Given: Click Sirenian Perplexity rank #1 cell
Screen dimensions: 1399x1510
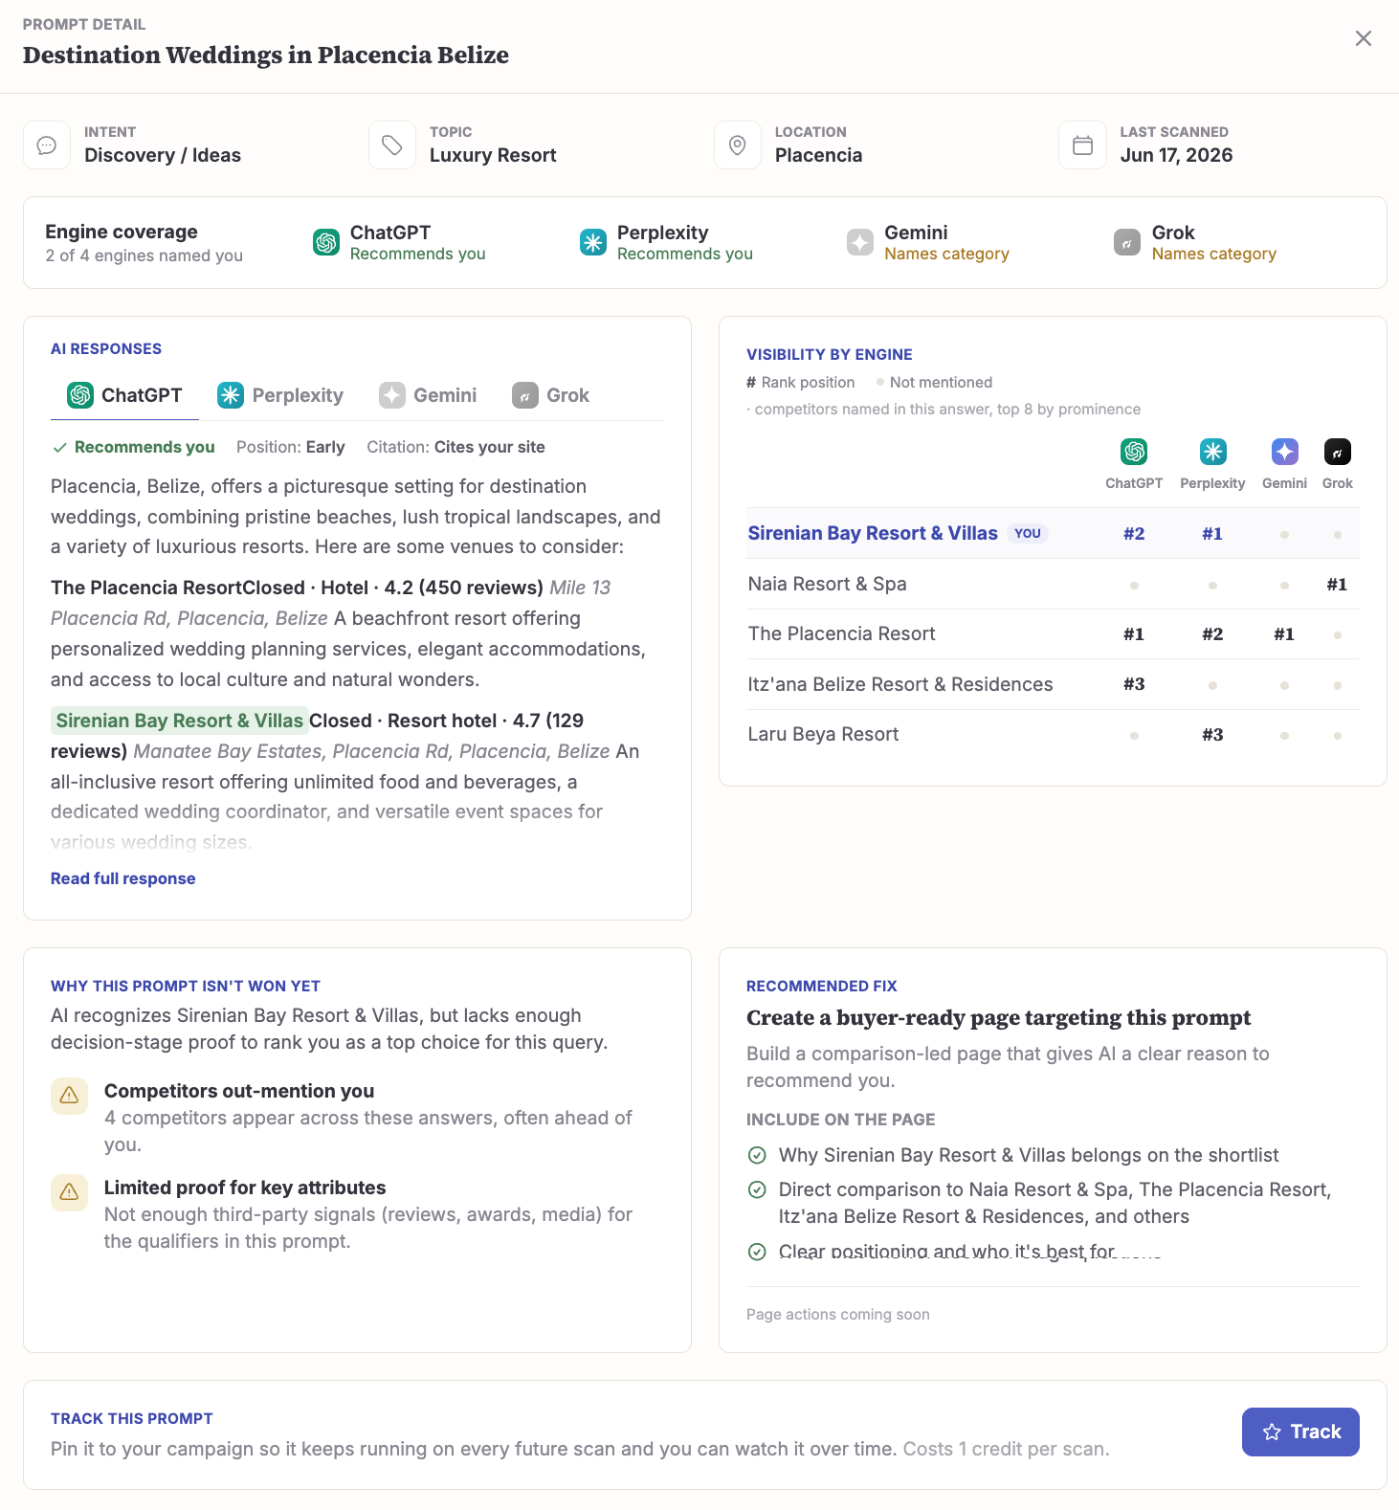Looking at the screenshot, I should (x=1212, y=534).
